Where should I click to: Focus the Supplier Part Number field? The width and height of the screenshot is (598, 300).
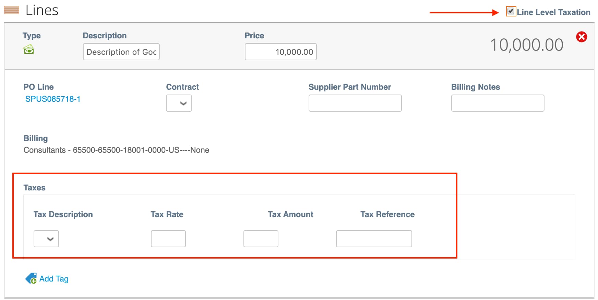point(355,103)
